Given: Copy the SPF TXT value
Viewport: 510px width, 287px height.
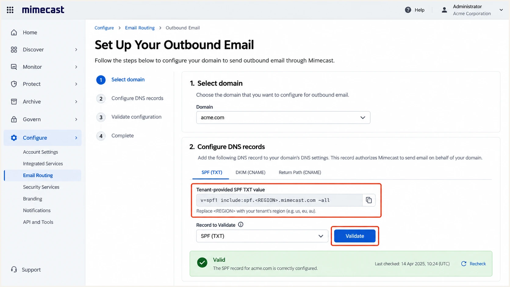Looking at the screenshot, I should pyautogui.click(x=369, y=200).
